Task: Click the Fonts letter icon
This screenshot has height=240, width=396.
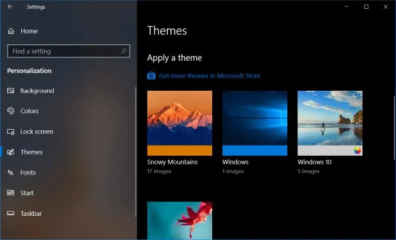Action: [x=11, y=173]
